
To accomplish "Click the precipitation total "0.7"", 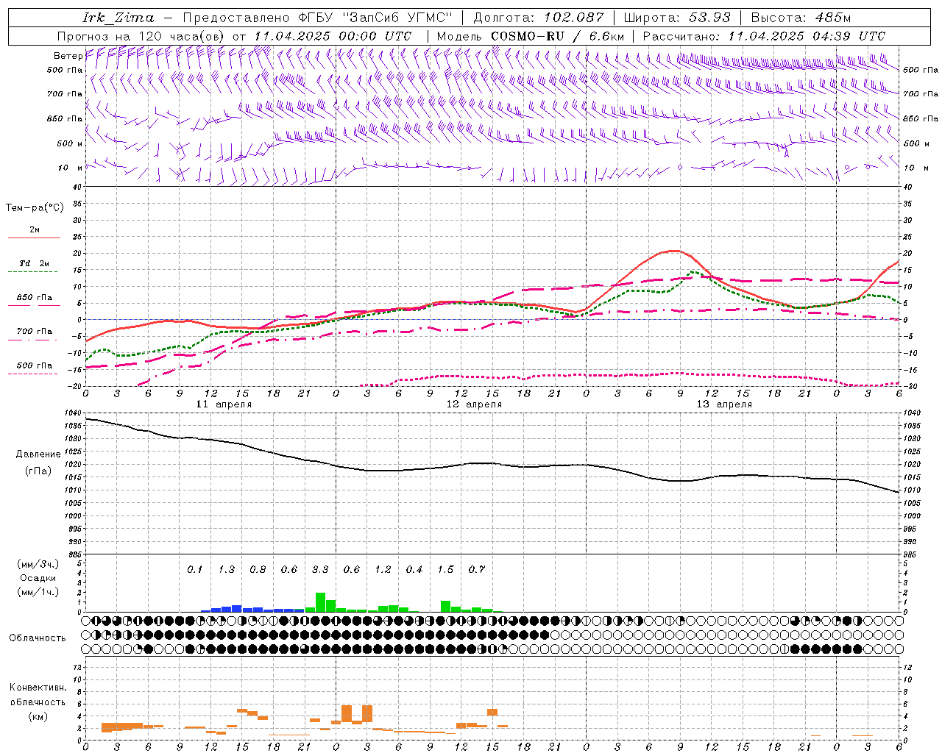I will tap(477, 570).
